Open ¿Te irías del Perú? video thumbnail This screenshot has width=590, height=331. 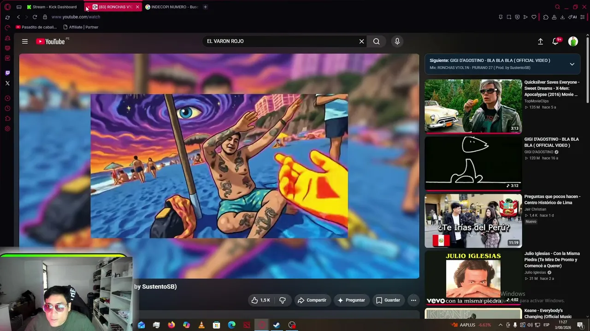(x=473, y=221)
